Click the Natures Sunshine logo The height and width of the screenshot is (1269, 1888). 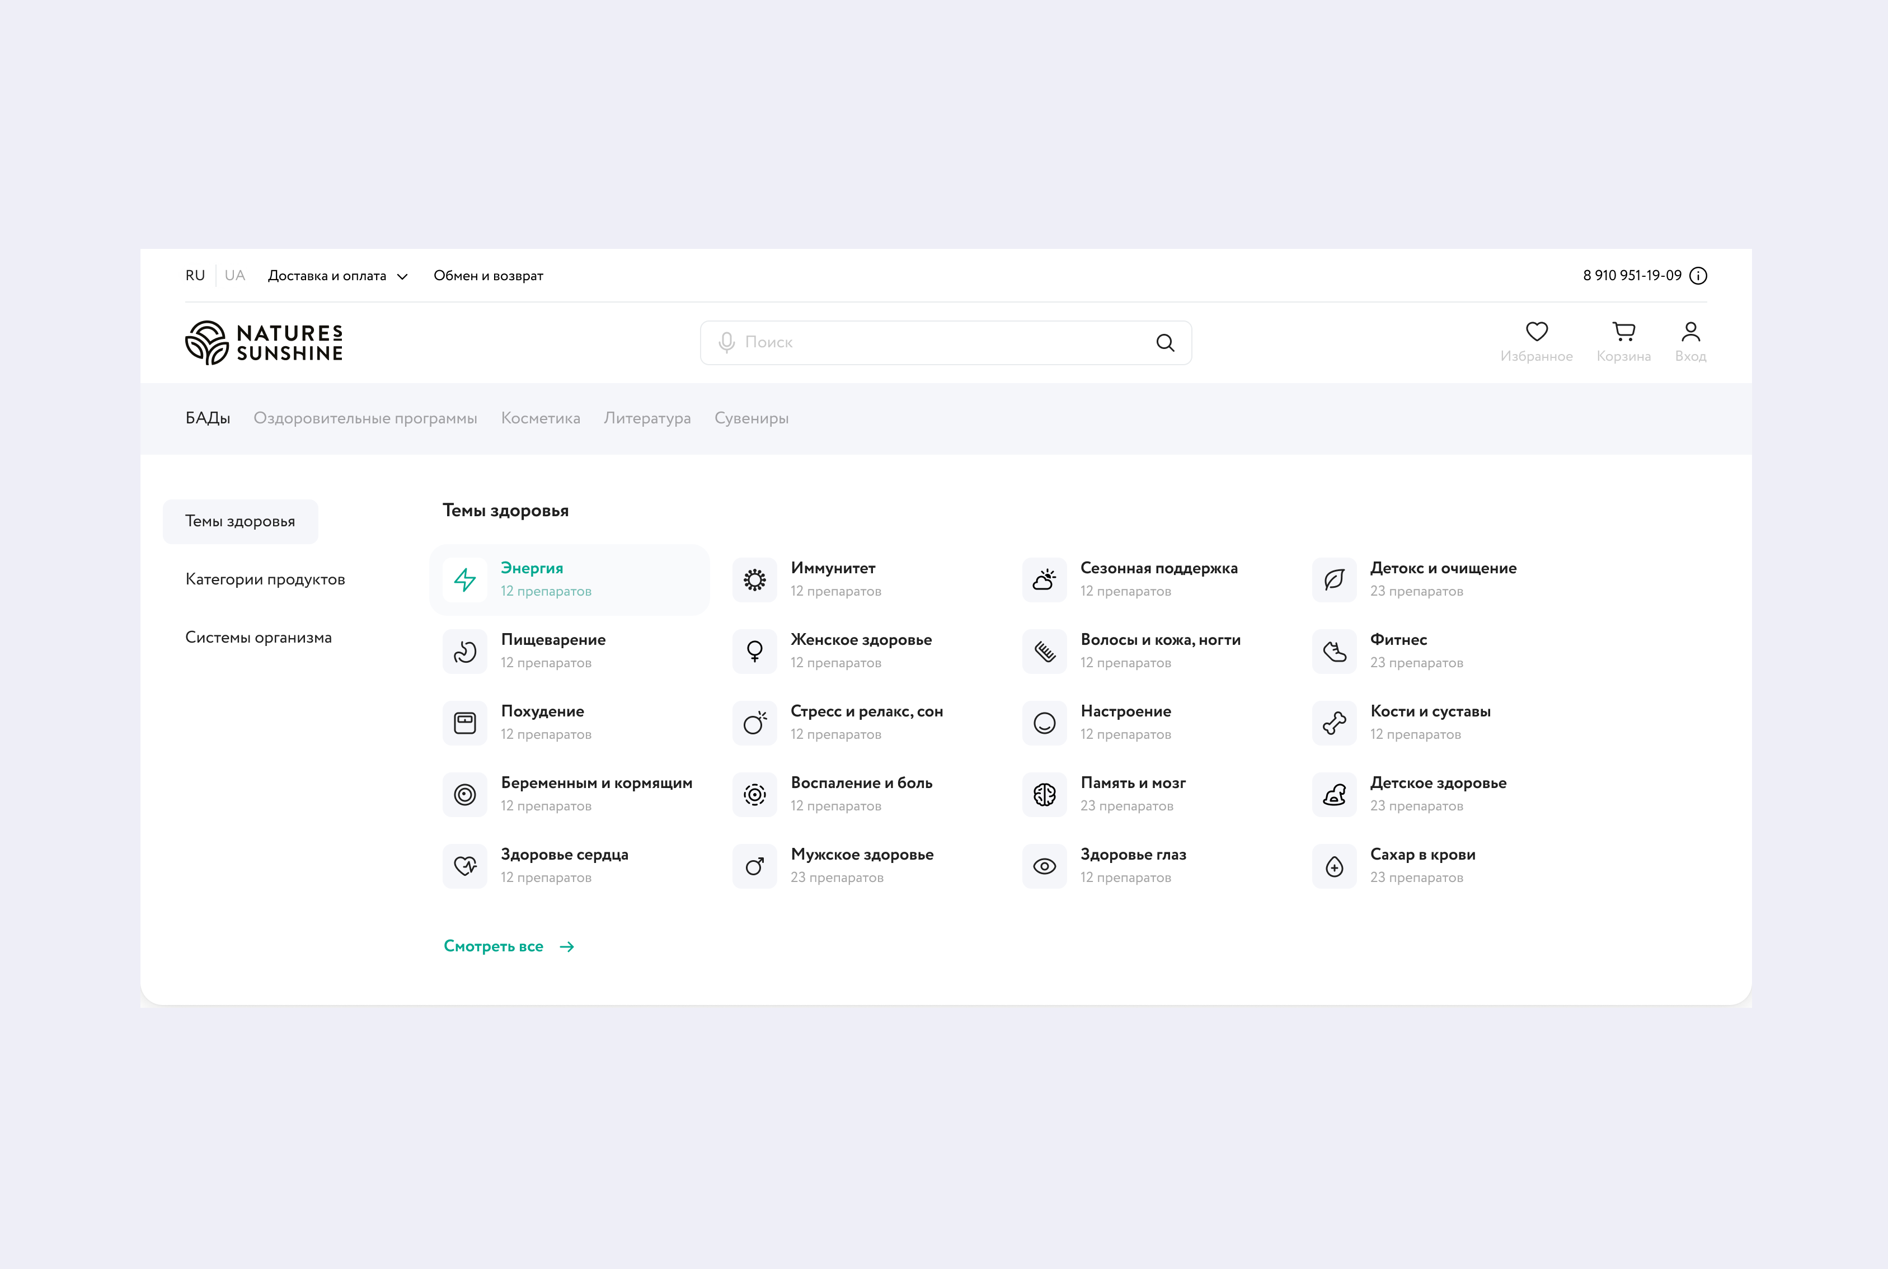(x=264, y=342)
